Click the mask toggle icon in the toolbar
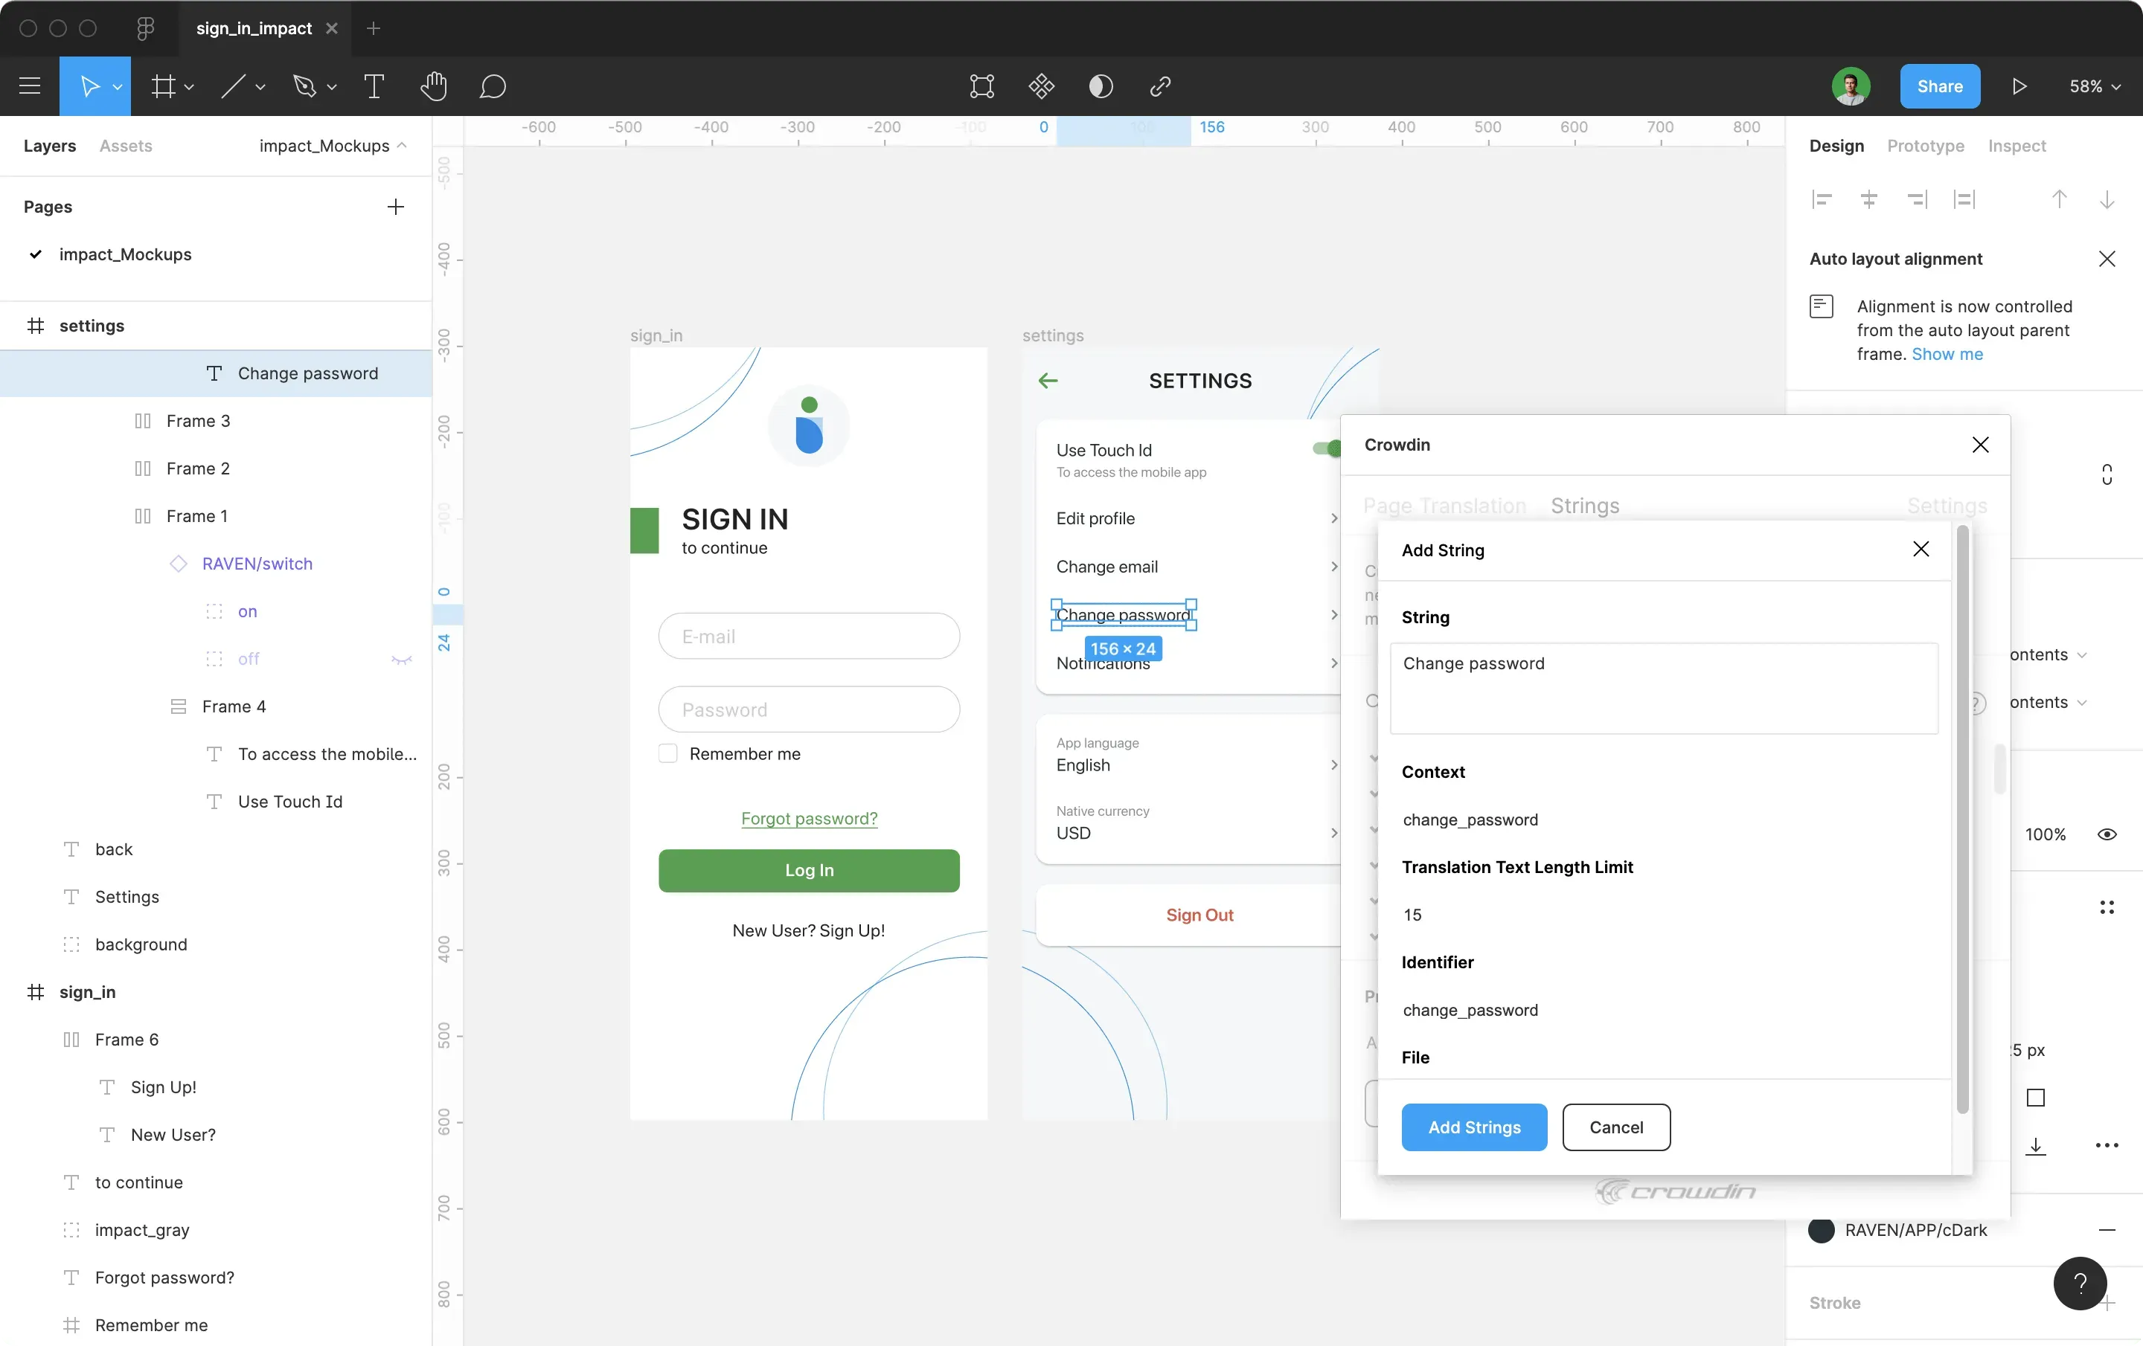The height and width of the screenshot is (1346, 2143). point(1101,86)
